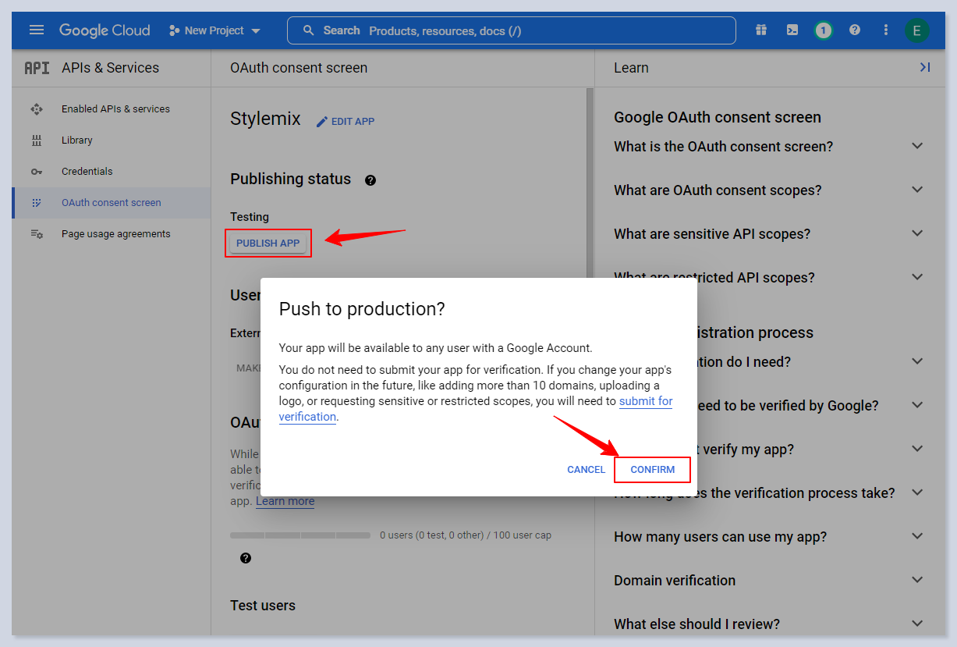
Task: Click the Google Cloud logo
Action: click(x=105, y=30)
